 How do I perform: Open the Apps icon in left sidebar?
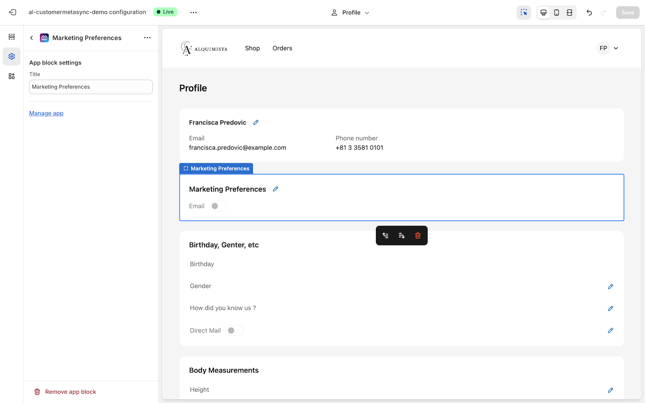point(12,76)
